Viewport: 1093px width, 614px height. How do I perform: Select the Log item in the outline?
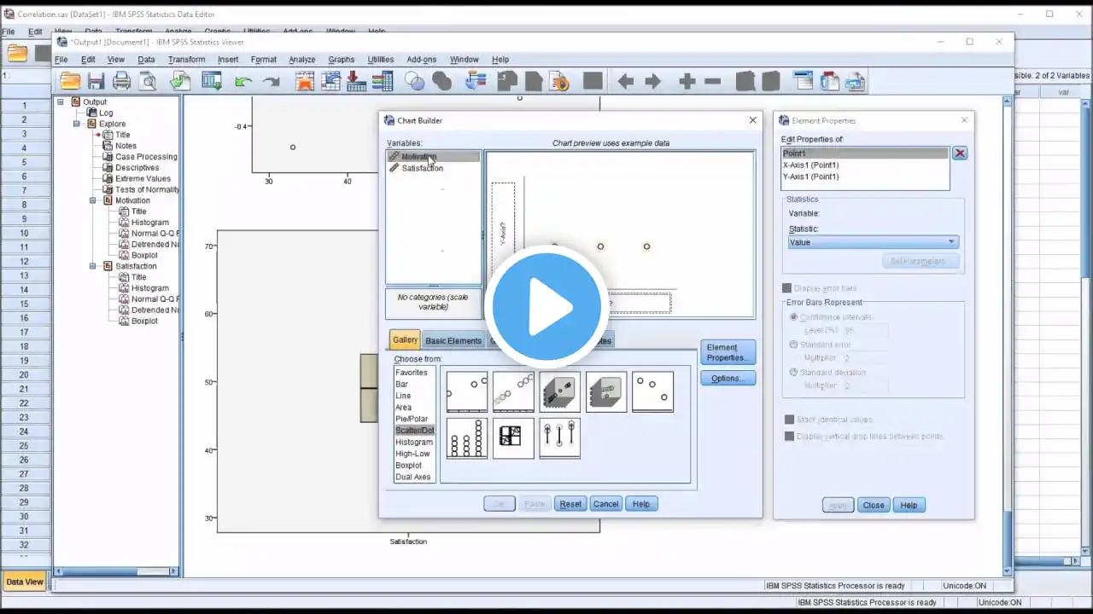point(106,113)
